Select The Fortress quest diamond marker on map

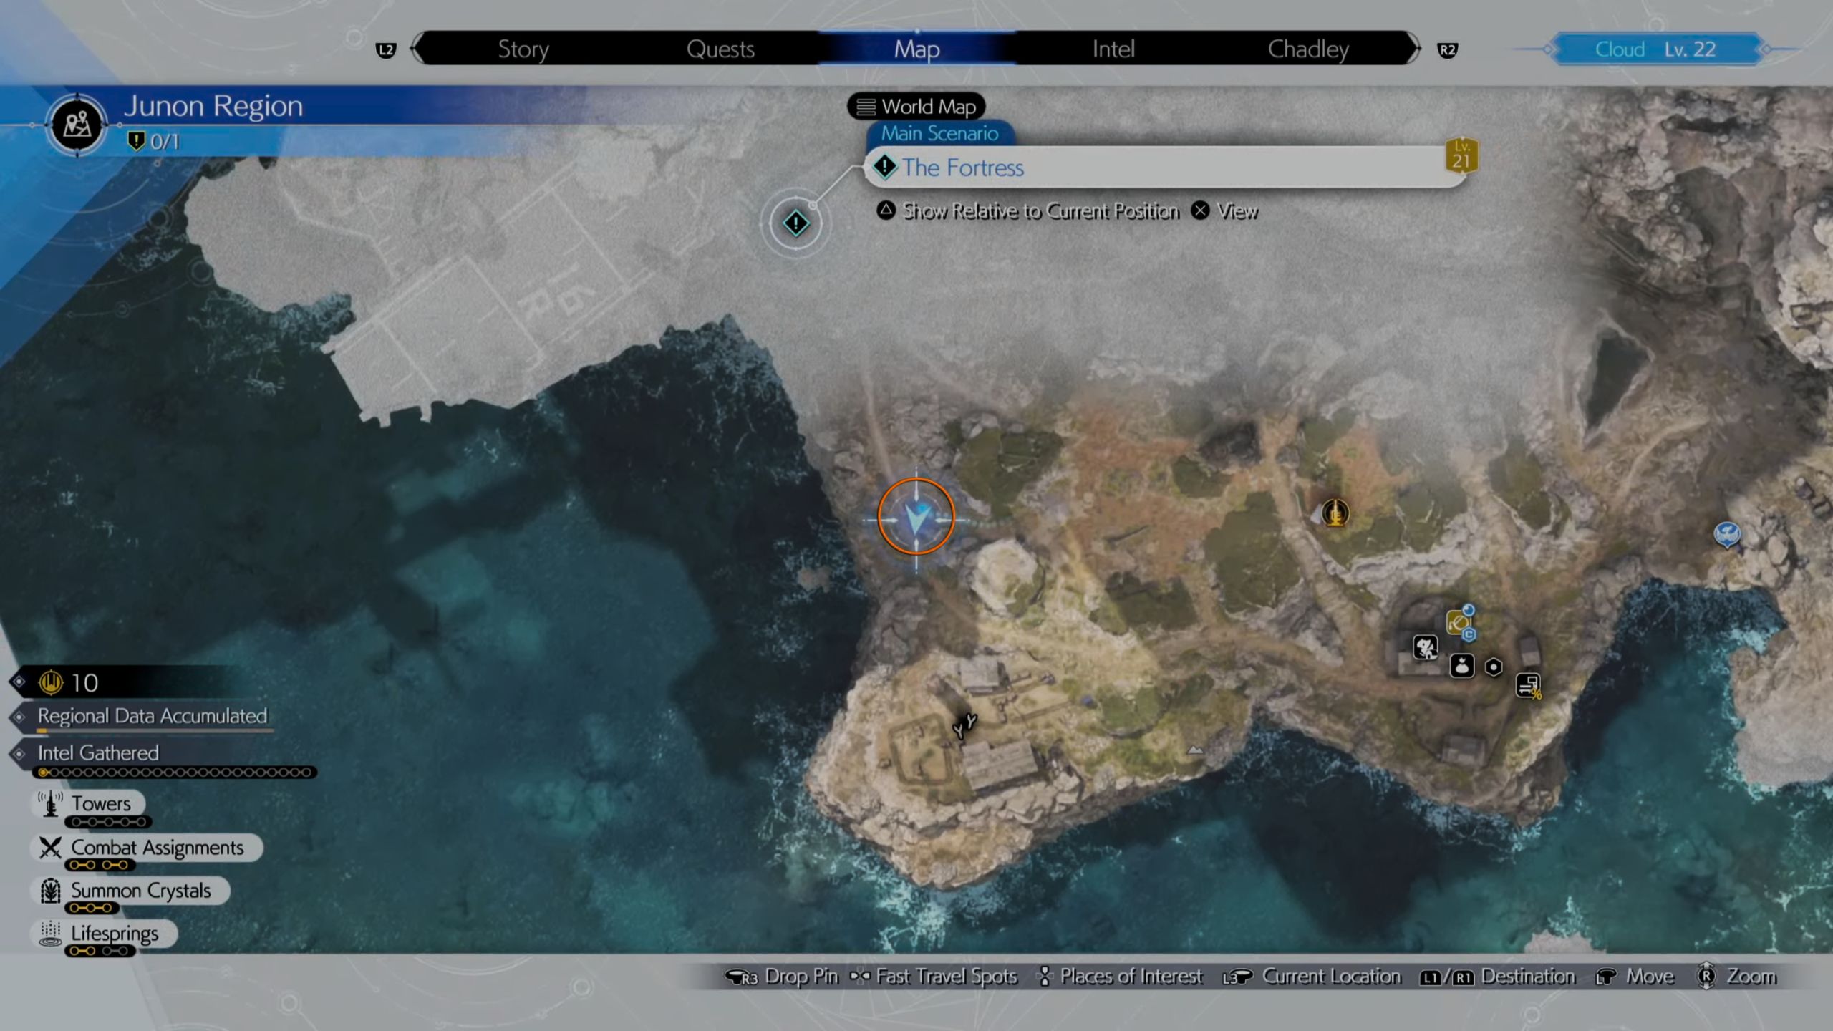pyautogui.click(x=795, y=223)
